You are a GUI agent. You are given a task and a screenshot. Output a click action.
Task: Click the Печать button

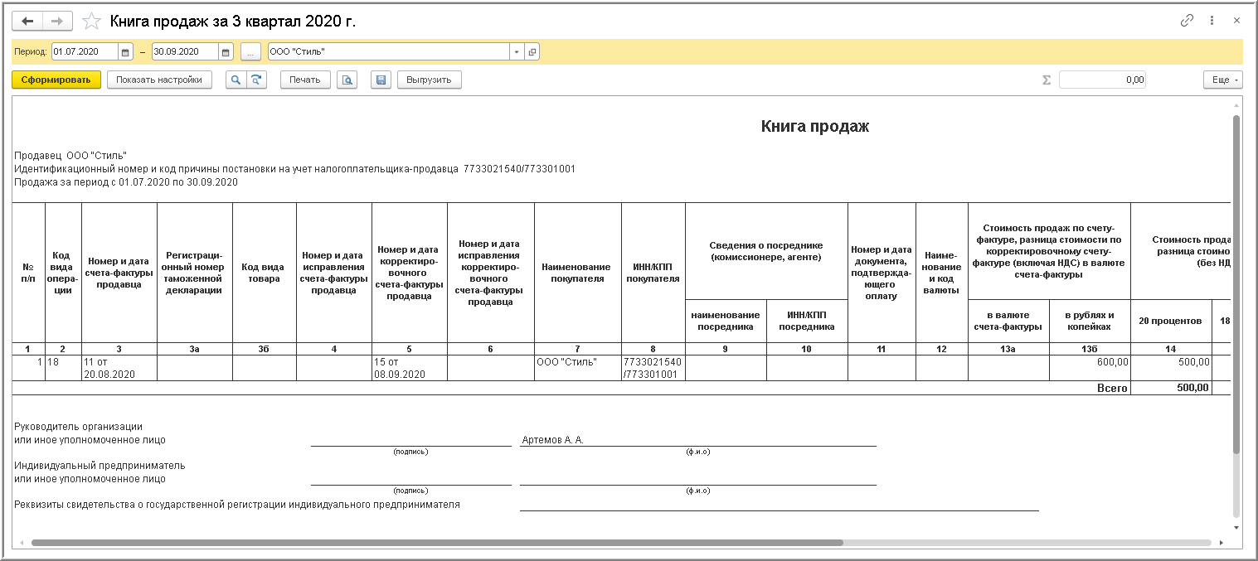coord(305,80)
